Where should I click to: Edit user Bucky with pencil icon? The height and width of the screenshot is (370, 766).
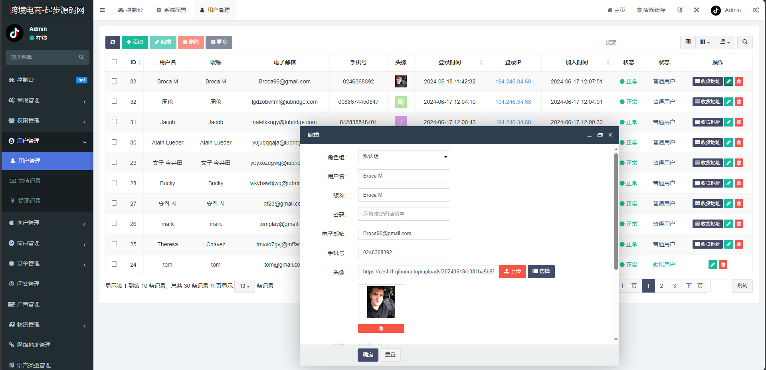[x=728, y=183]
